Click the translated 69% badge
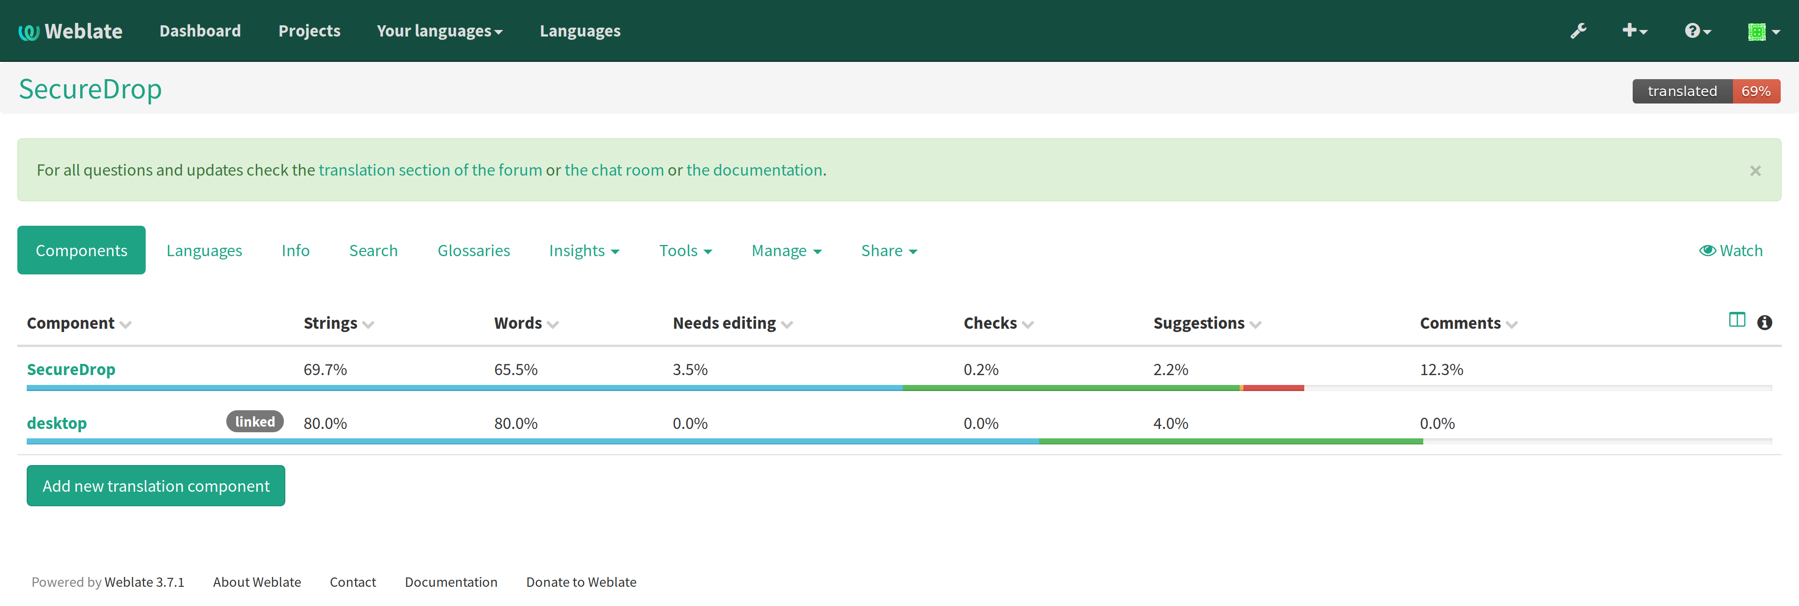The height and width of the screenshot is (606, 1799). 1705,91
